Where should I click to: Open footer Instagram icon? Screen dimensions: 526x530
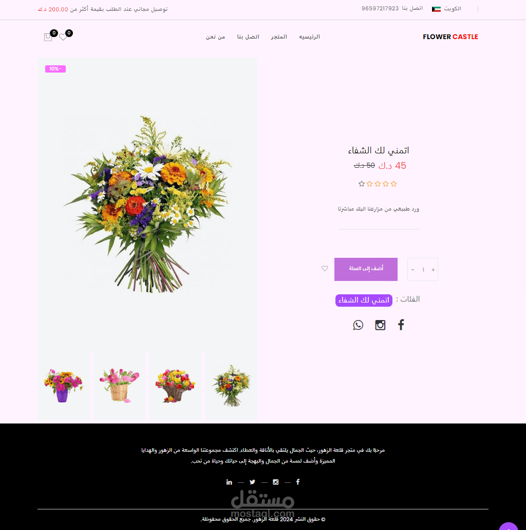tap(276, 482)
